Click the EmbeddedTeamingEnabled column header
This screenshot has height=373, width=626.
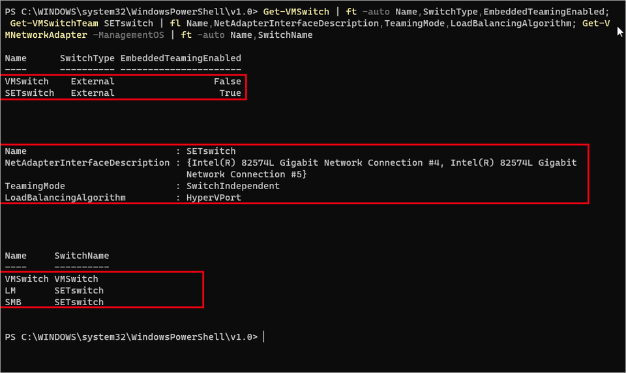pyautogui.click(x=181, y=58)
